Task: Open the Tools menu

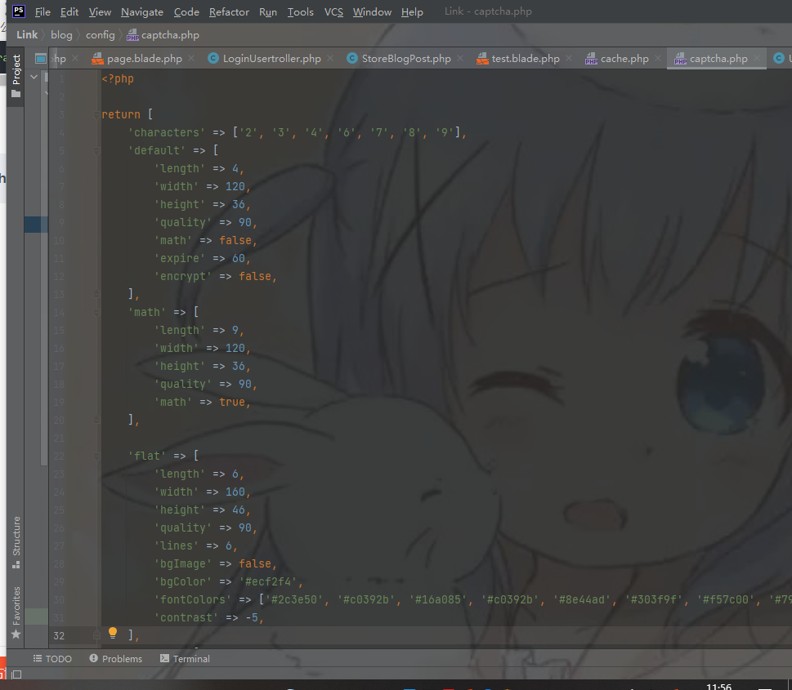Action: 301,11
